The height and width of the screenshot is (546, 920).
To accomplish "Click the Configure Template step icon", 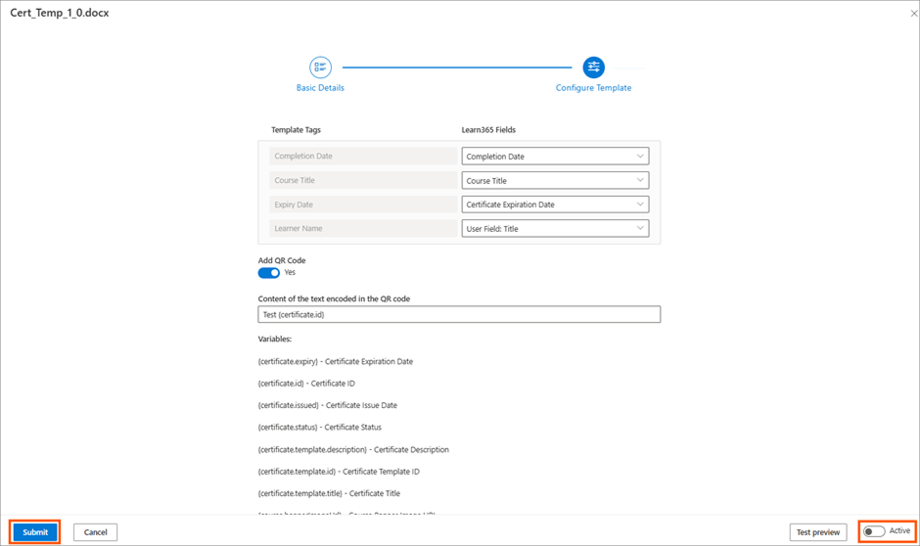I will click(x=593, y=68).
